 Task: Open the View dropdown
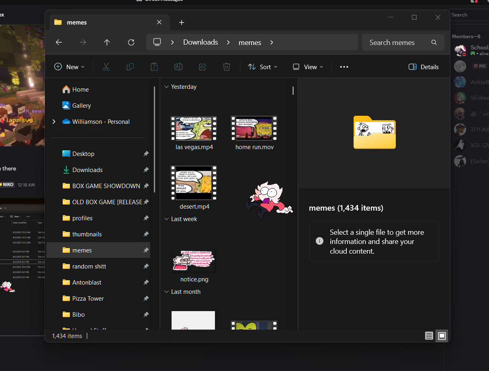(x=307, y=67)
